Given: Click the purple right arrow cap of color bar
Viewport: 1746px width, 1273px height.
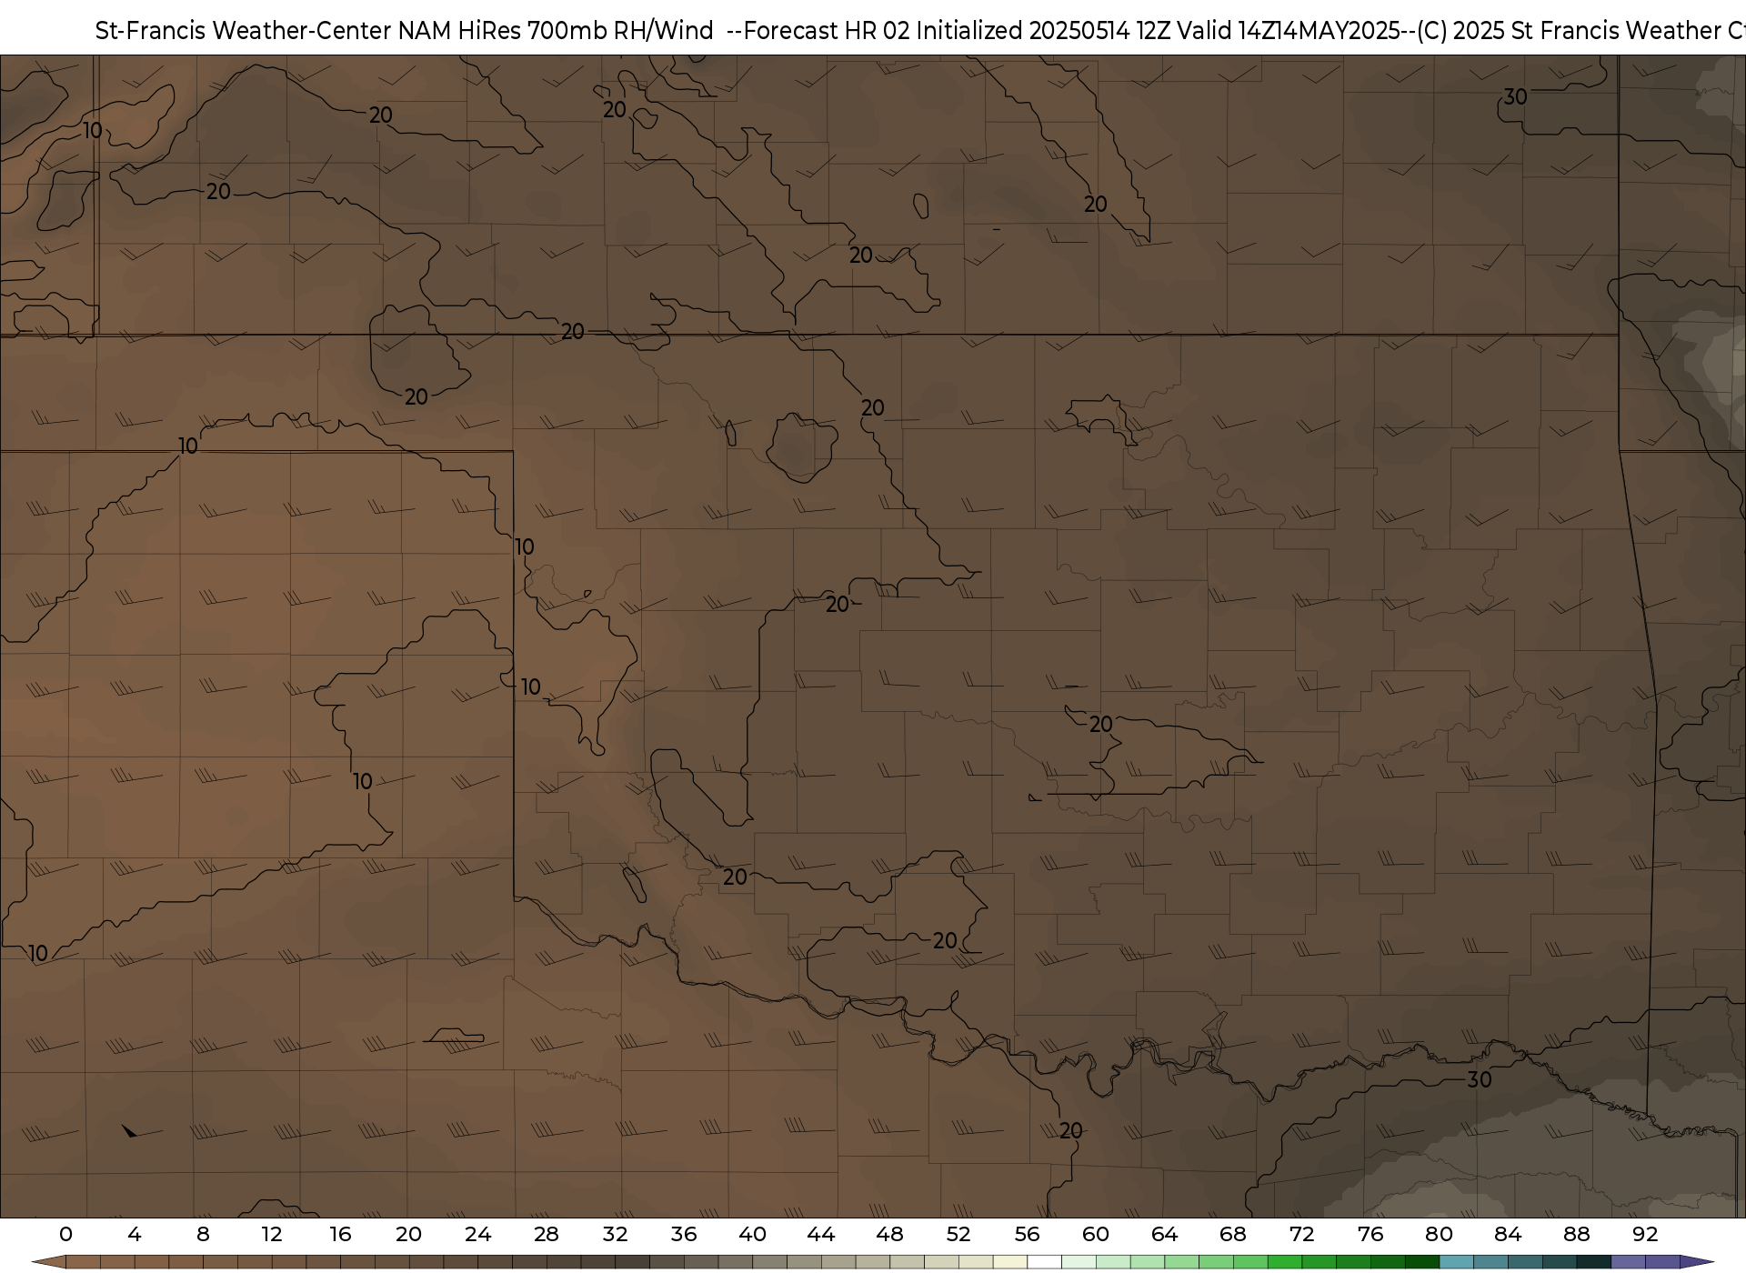Looking at the screenshot, I should [1696, 1263].
